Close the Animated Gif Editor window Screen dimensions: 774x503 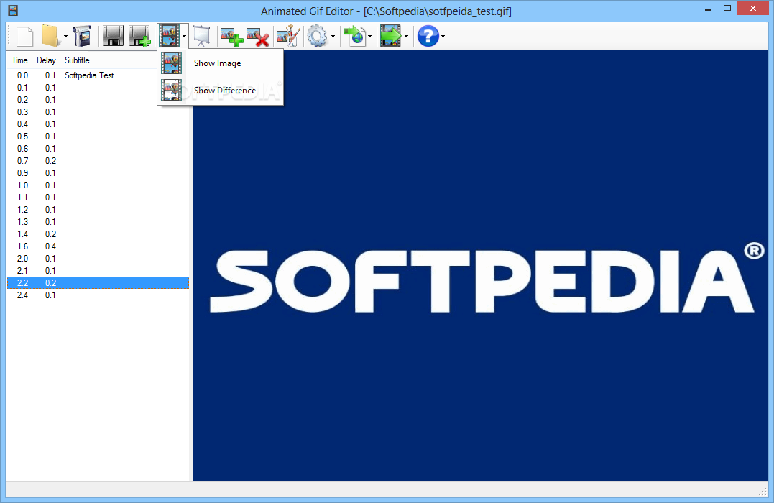tap(752, 9)
